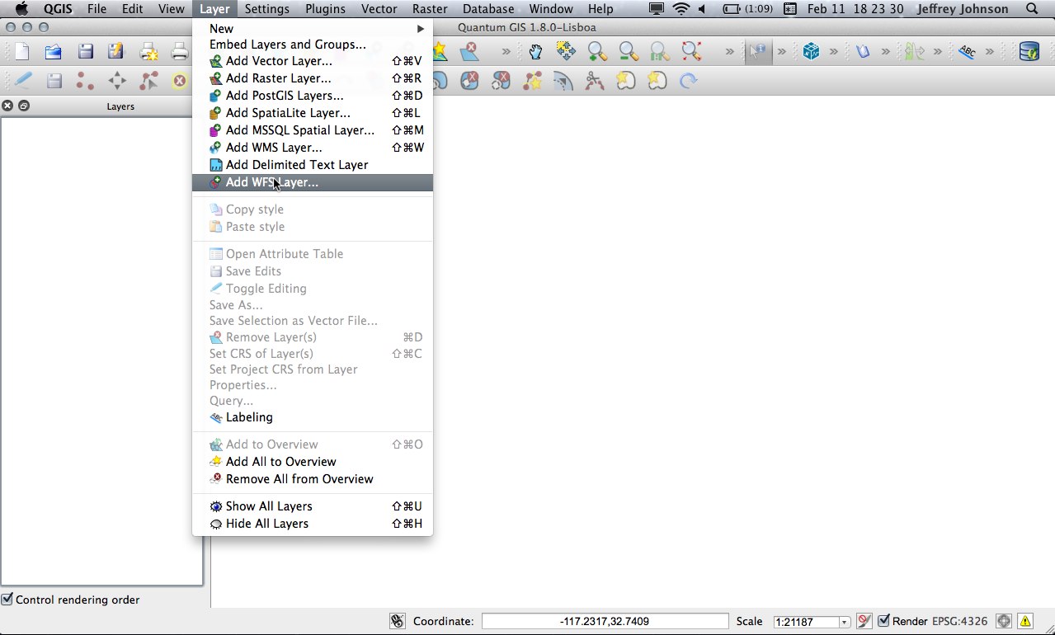Choose Add PostGIS Layers menu item
1055x635 pixels.
[313, 96]
